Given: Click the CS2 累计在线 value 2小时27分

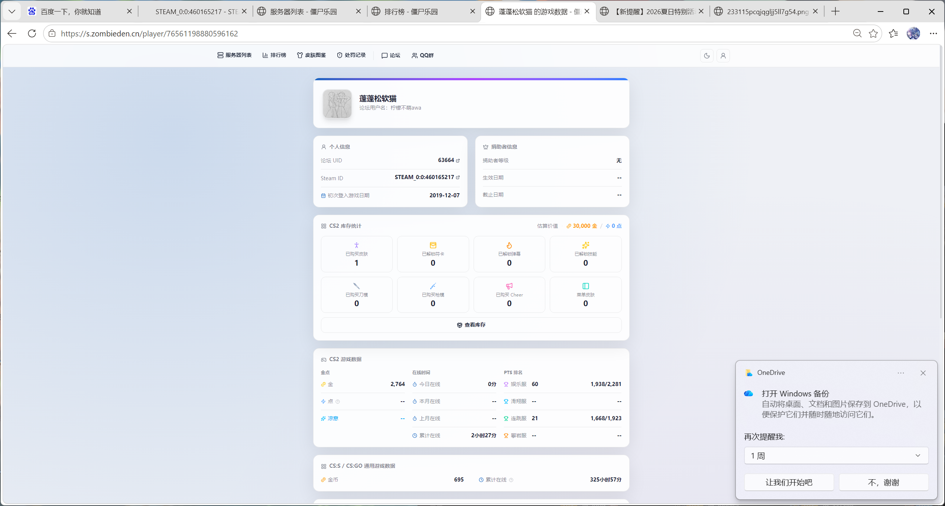Looking at the screenshot, I should pyautogui.click(x=484, y=435).
